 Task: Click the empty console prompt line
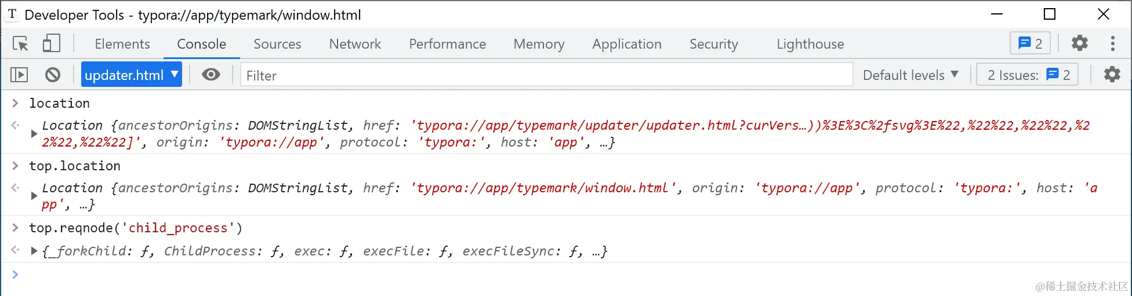566,275
